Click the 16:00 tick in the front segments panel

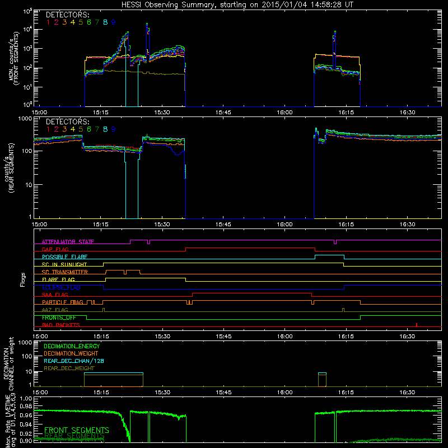tap(284, 113)
